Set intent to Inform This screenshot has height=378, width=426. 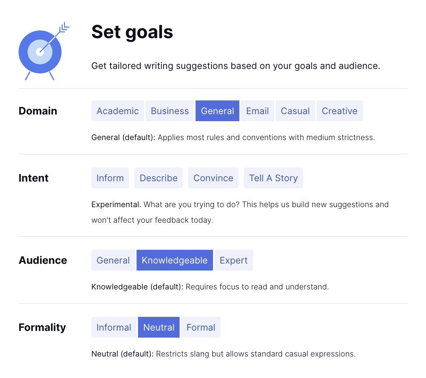point(110,178)
